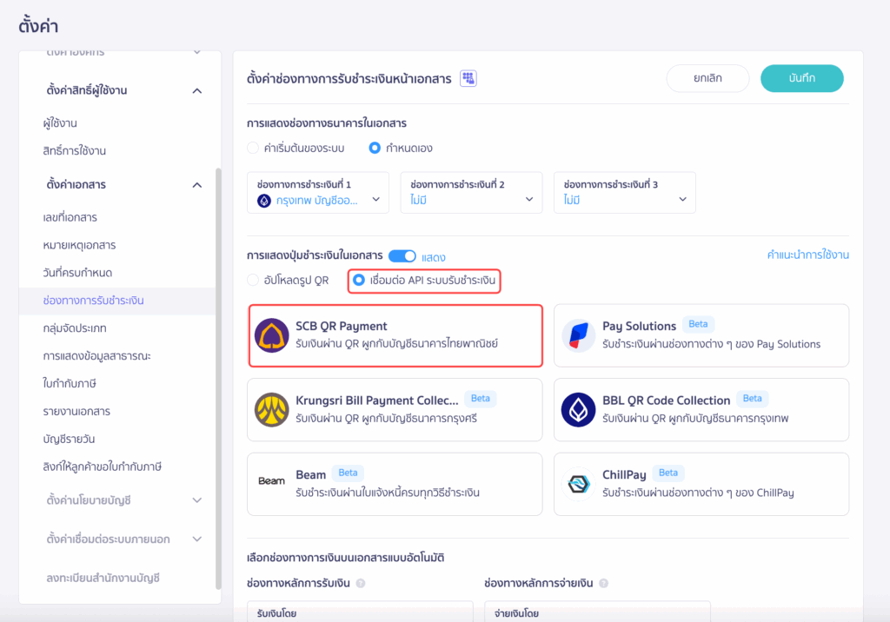The height and width of the screenshot is (622, 890).
Task: Choose the Pay Solutions Beta provider
Action: (701, 335)
